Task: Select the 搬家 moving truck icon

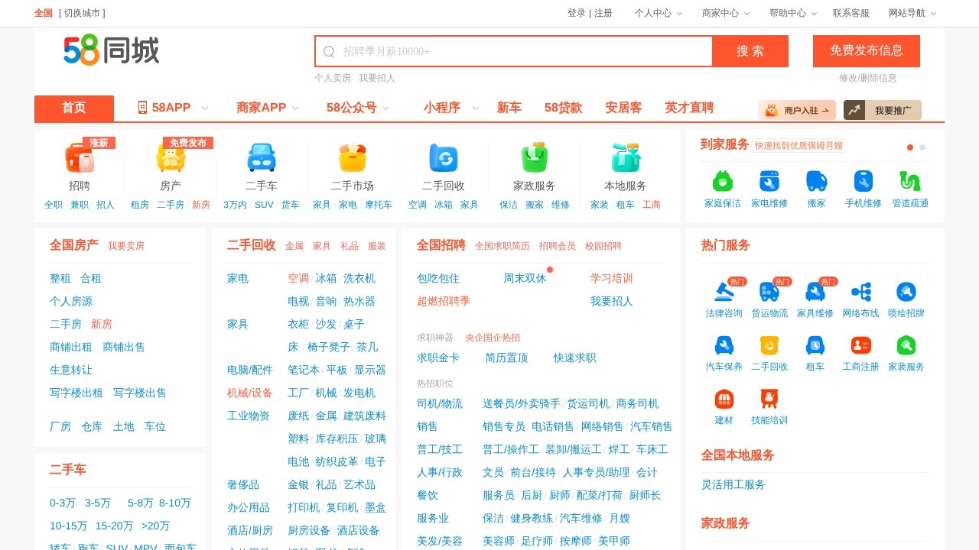Action: coord(816,181)
